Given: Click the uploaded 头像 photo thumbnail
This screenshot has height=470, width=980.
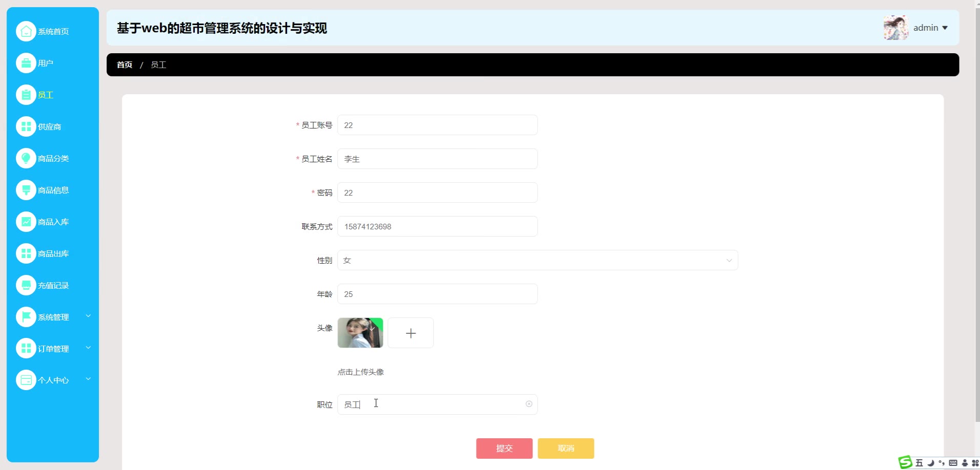Looking at the screenshot, I should tap(360, 333).
